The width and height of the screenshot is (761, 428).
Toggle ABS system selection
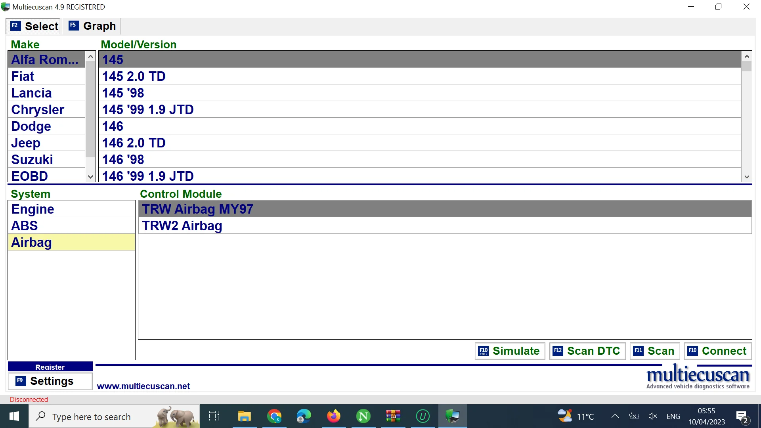(x=72, y=226)
